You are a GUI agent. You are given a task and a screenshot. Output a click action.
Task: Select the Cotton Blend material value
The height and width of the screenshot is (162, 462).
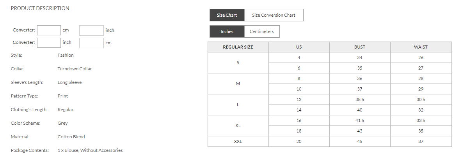click(x=71, y=137)
